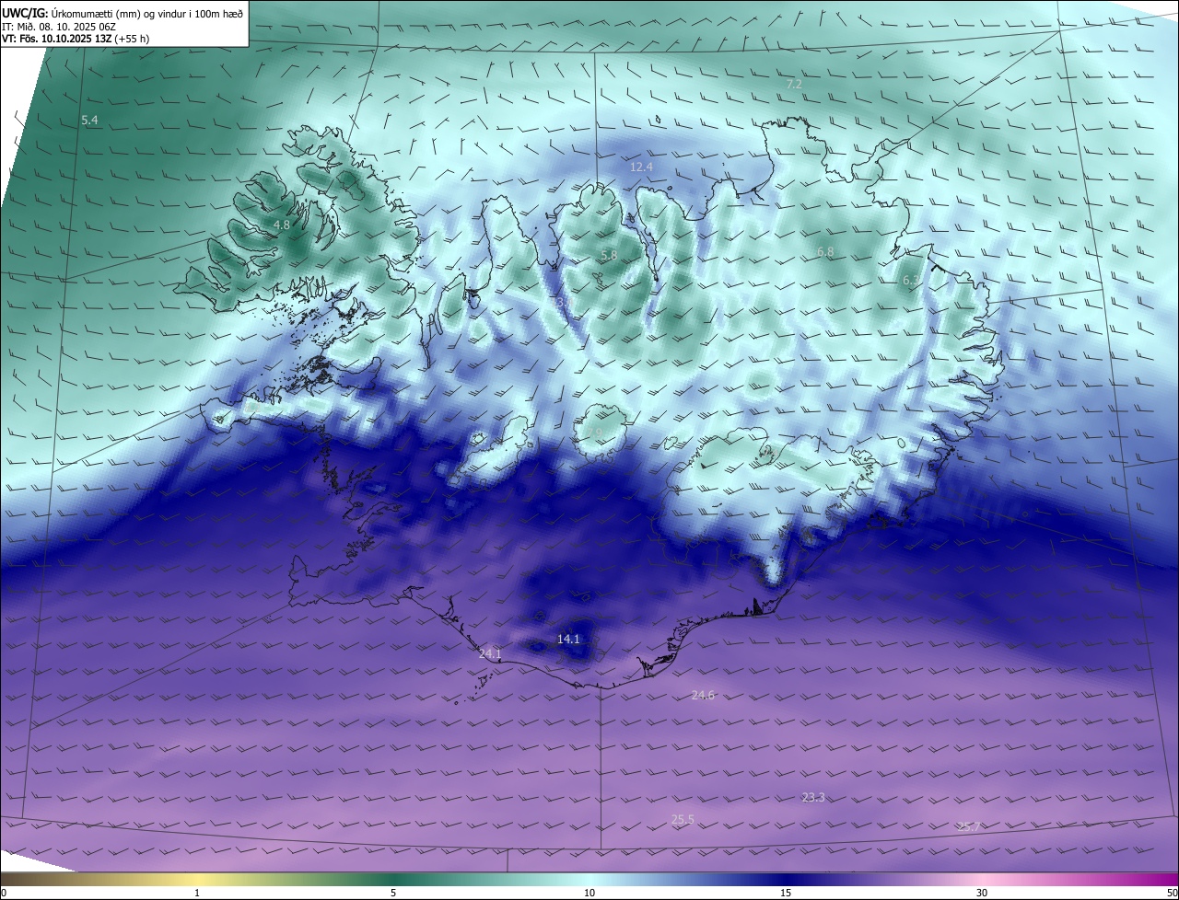Click the 7.9 value label on the glacier

[x=594, y=433]
